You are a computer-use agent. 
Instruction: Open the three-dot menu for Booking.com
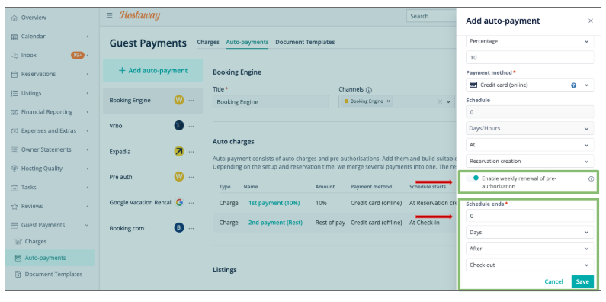191,228
